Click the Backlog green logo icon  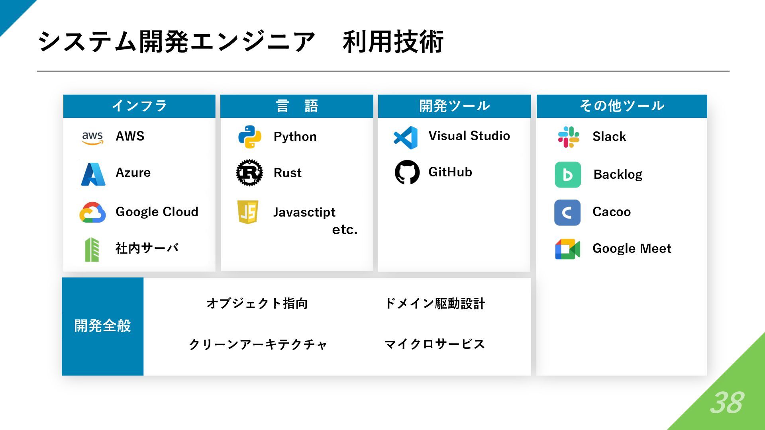[568, 175]
